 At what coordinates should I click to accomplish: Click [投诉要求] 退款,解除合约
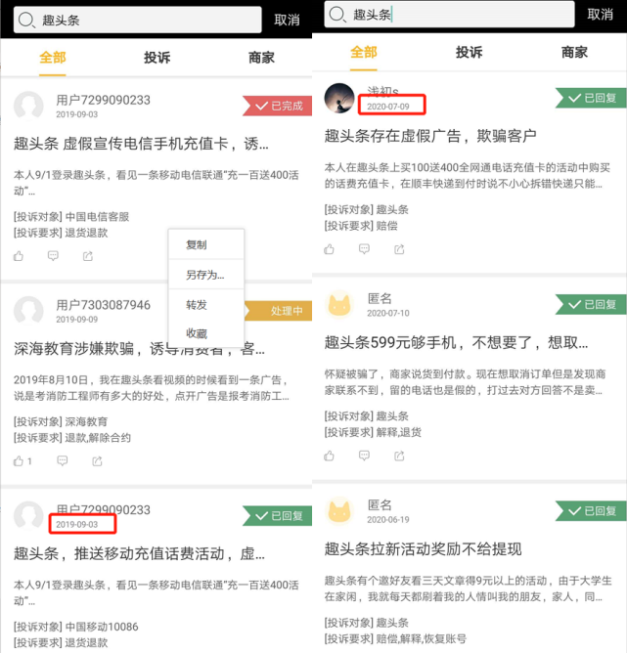coord(72,438)
